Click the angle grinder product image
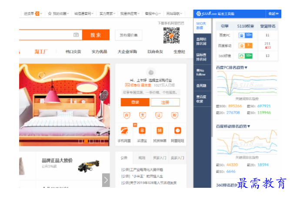 click(89, 166)
